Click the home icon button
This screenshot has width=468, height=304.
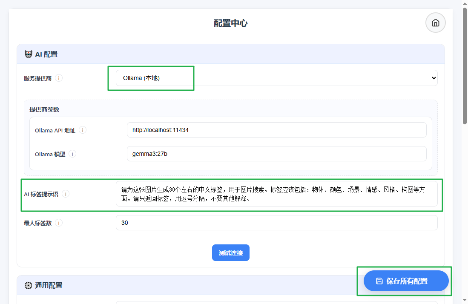435,23
